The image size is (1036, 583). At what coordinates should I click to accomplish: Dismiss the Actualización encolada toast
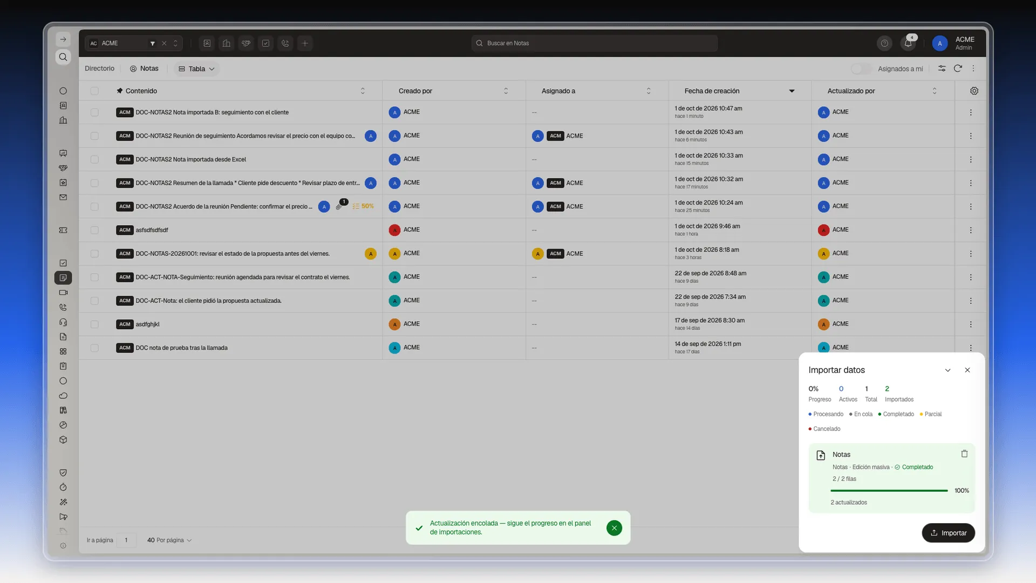[x=614, y=528]
